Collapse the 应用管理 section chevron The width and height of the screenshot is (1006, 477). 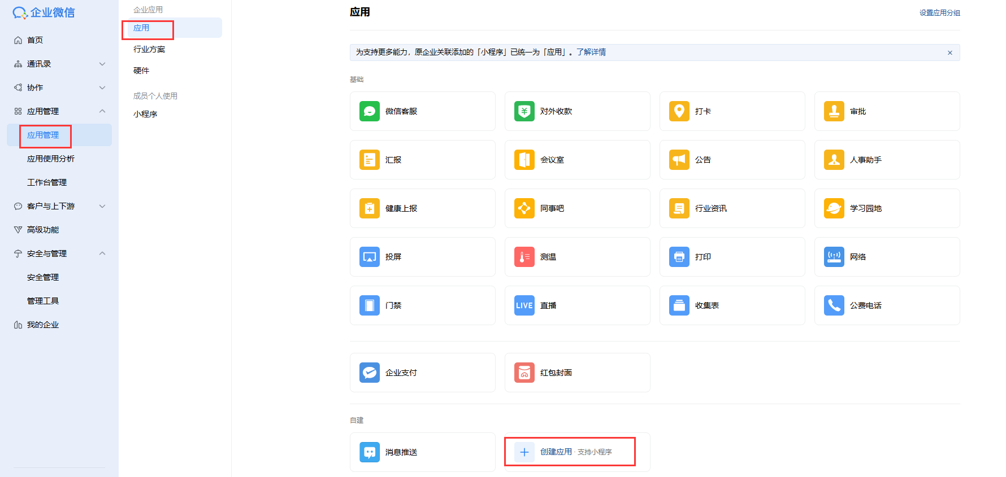102,111
